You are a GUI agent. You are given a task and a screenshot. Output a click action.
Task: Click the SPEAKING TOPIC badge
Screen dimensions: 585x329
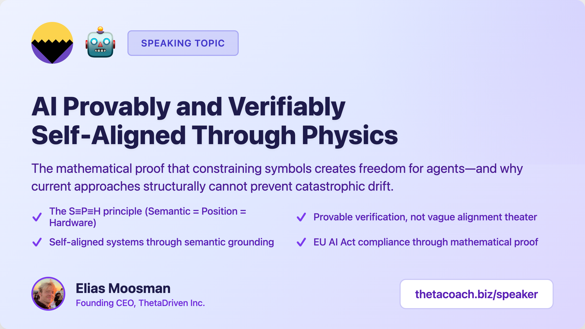pyautogui.click(x=183, y=43)
